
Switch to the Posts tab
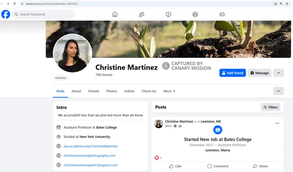(x=60, y=91)
